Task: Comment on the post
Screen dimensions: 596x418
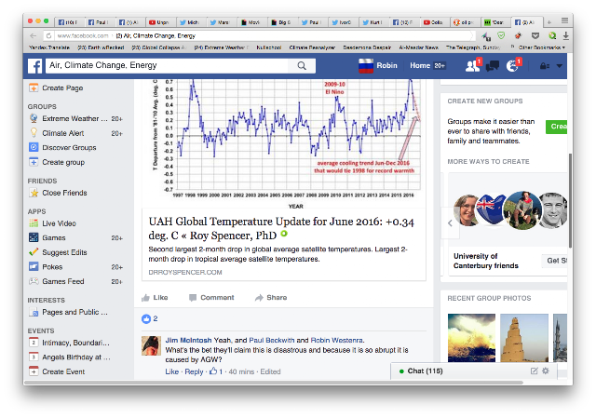Action: pos(211,298)
